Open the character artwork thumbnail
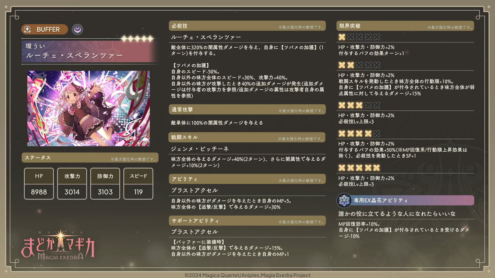 pos(88,108)
